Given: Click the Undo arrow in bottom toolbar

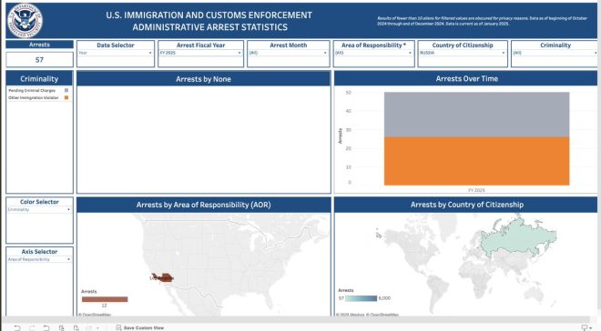Looking at the screenshot, I should [17, 327].
